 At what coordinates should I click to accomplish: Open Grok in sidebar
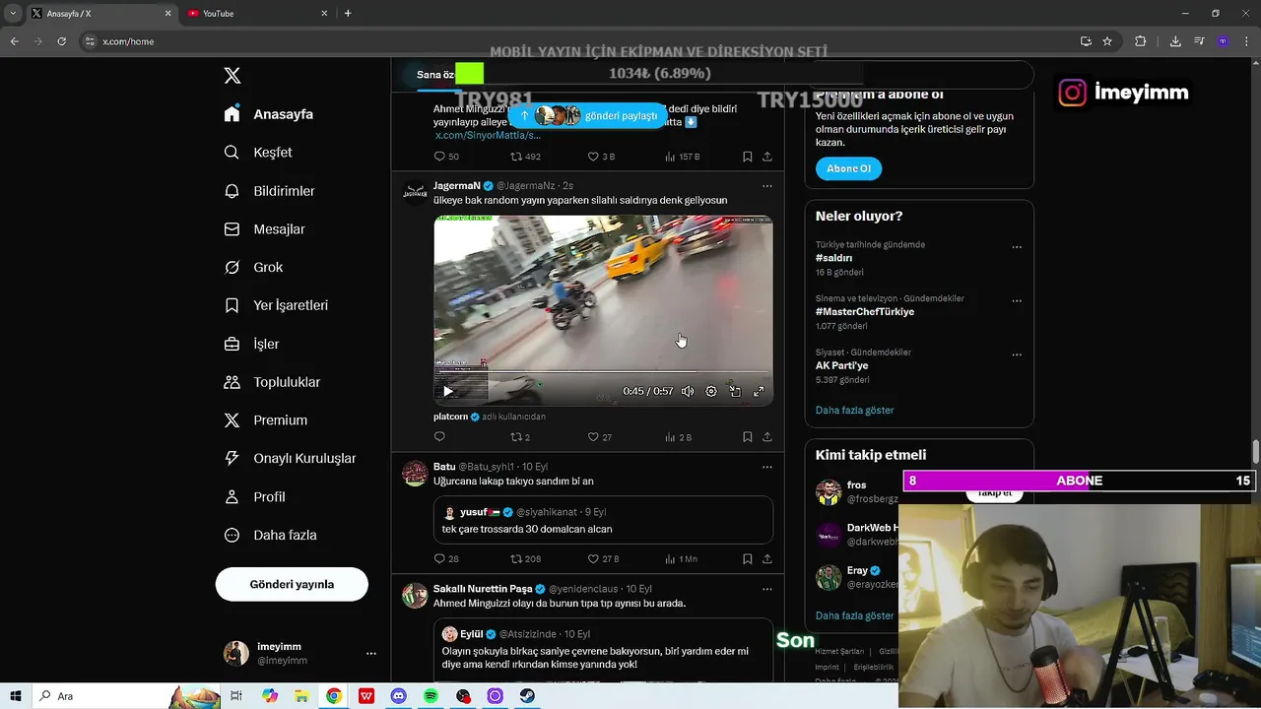point(253,267)
